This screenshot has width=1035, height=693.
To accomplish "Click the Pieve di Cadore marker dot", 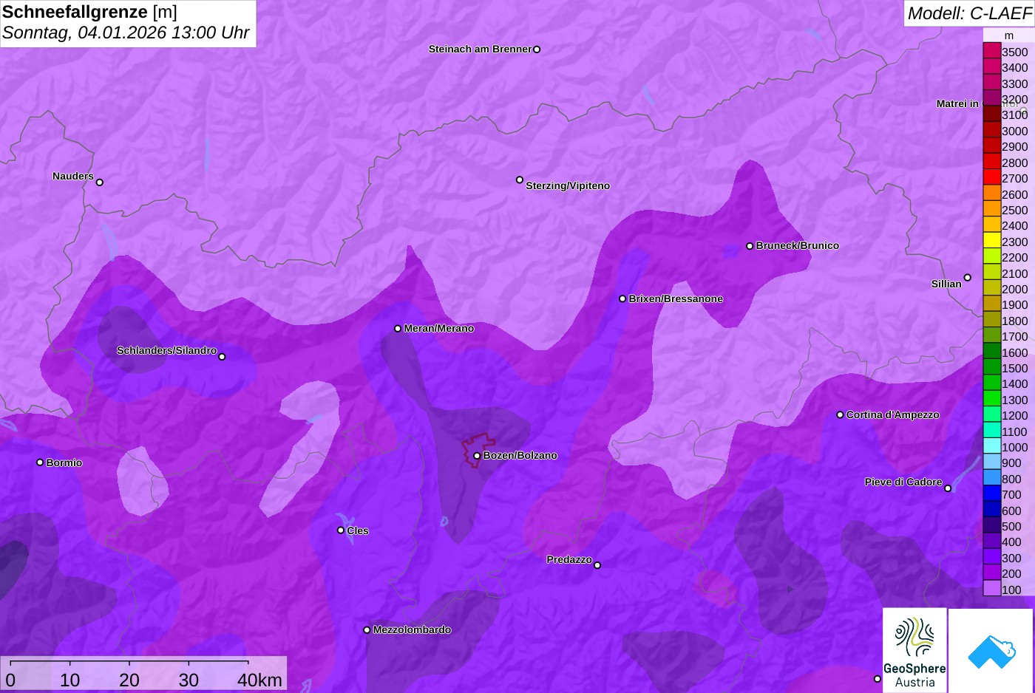I will click(x=948, y=488).
